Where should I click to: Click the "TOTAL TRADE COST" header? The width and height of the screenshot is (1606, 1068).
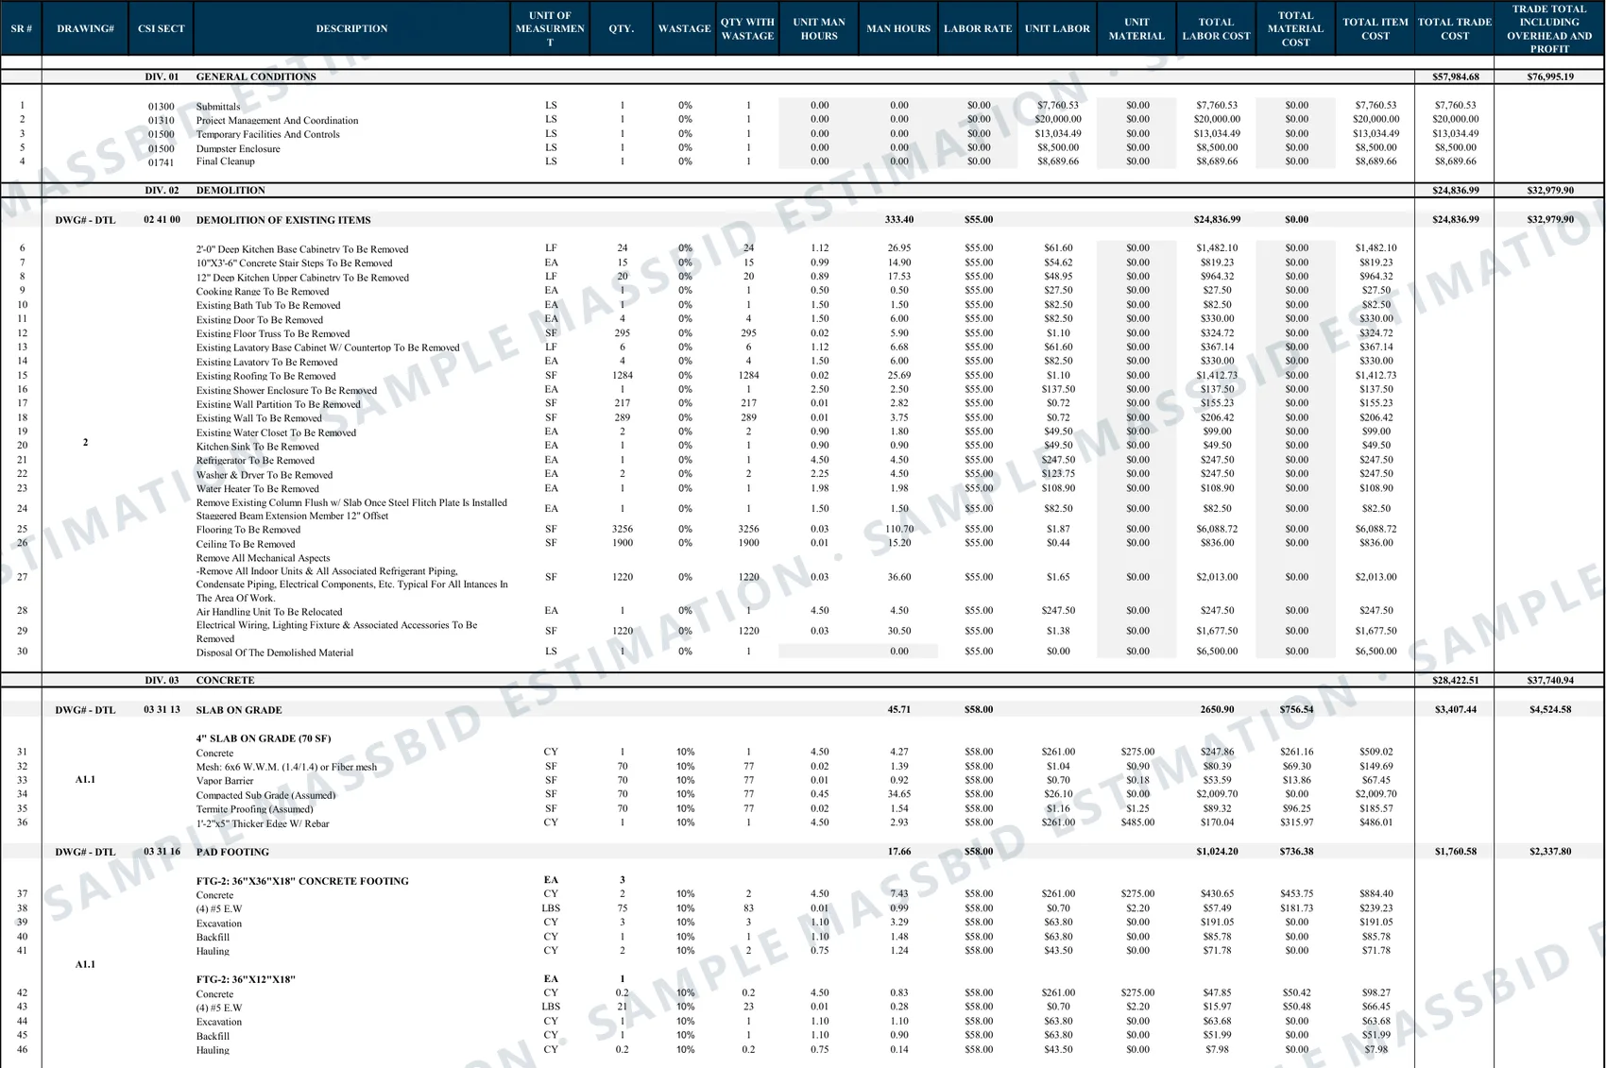pos(1455,29)
